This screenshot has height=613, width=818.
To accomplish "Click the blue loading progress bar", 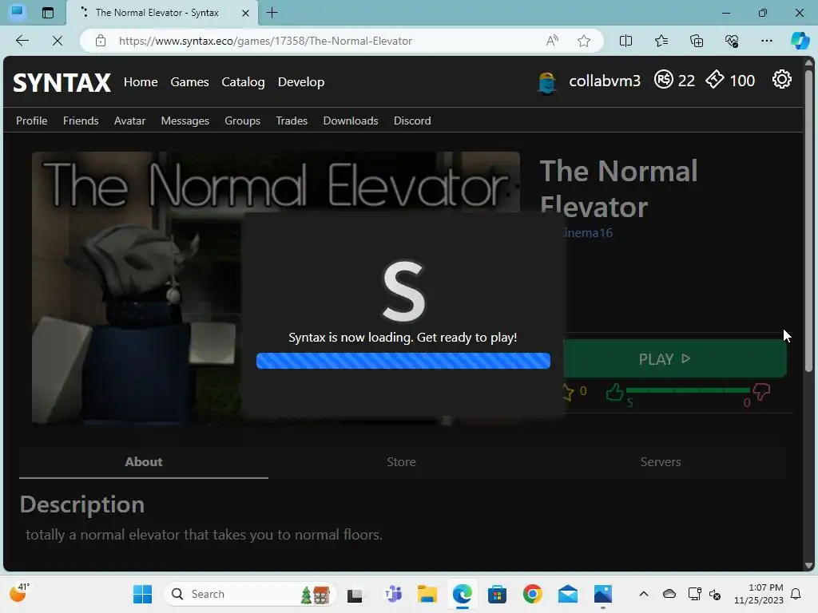I will [x=403, y=361].
